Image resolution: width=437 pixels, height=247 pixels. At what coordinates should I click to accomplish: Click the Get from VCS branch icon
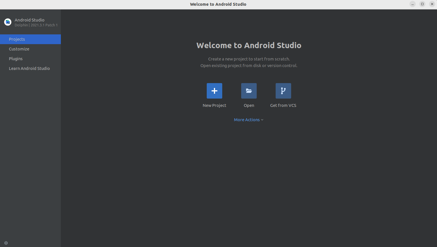click(x=283, y=91)
